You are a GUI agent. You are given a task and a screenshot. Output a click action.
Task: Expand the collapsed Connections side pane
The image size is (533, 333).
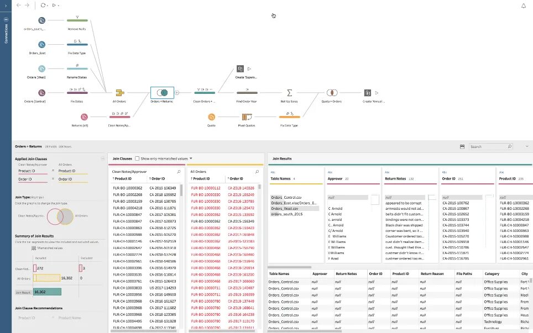tap(6, 6)
